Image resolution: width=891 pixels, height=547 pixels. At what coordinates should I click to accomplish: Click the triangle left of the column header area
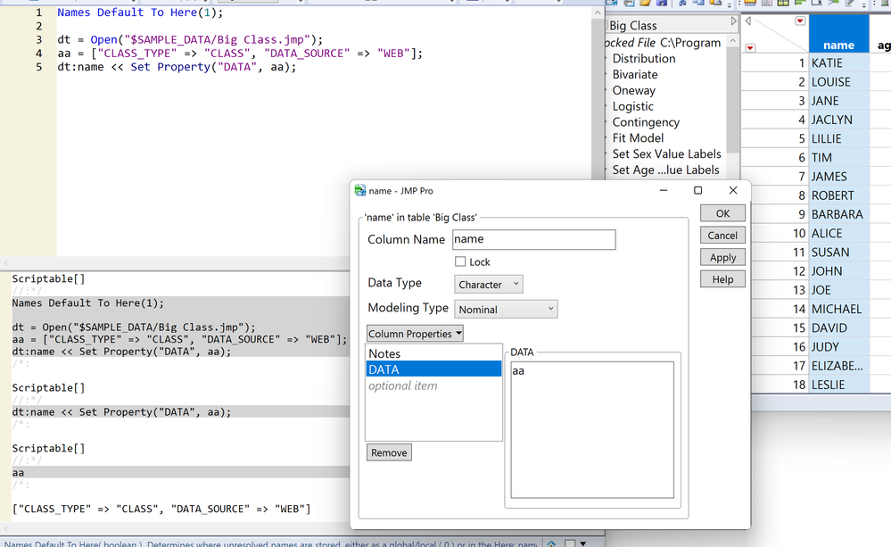748,21
